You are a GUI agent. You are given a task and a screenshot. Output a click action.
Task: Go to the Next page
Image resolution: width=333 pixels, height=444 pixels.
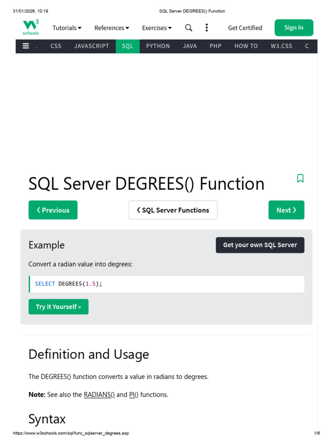coord(286,210)
